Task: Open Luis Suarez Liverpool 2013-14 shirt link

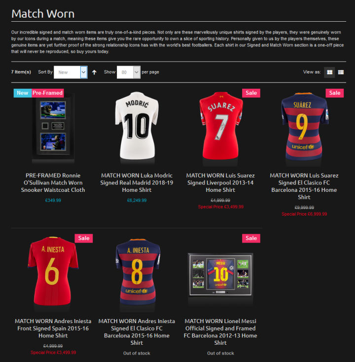Action: 220,182
